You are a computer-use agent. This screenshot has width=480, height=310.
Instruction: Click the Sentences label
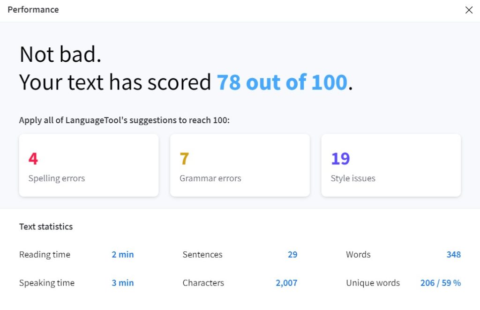[202, 255]
